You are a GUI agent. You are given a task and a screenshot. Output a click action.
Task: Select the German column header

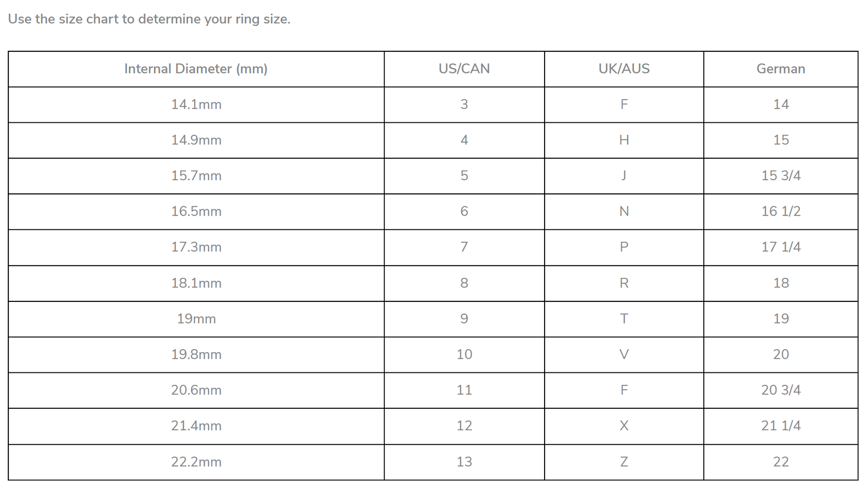coord(780,69)
